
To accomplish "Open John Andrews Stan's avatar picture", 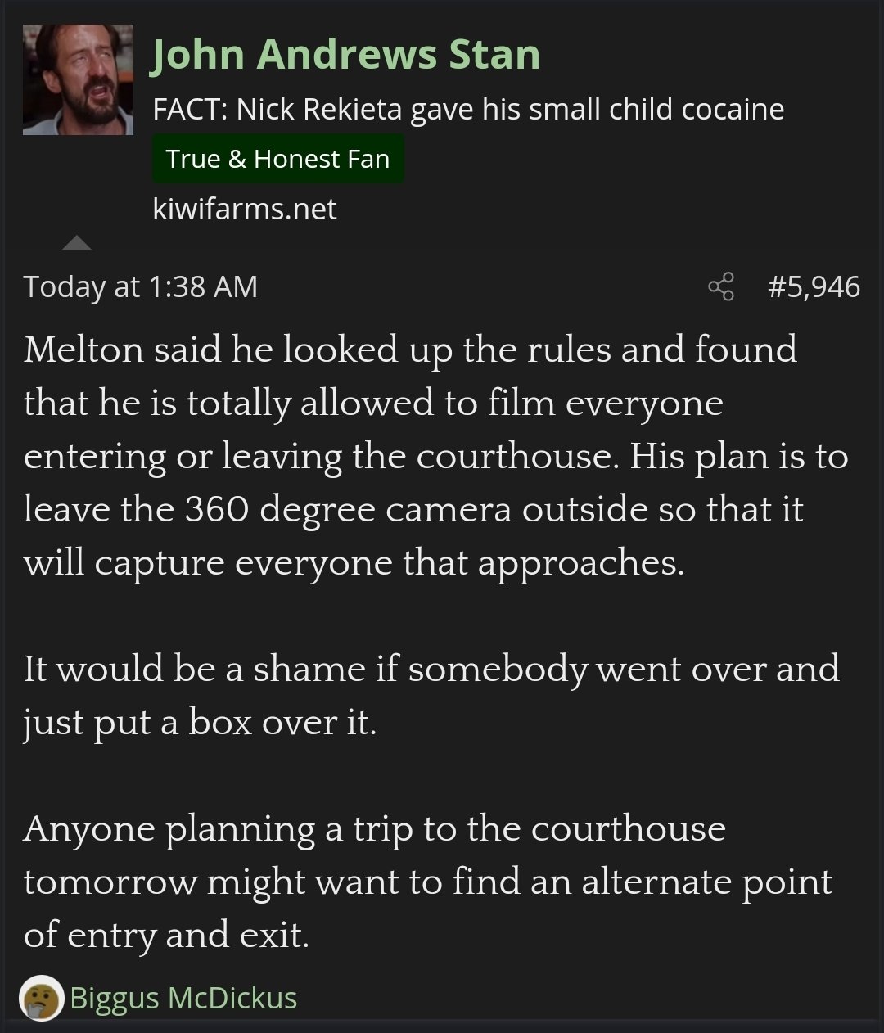I will click(78, 79).
